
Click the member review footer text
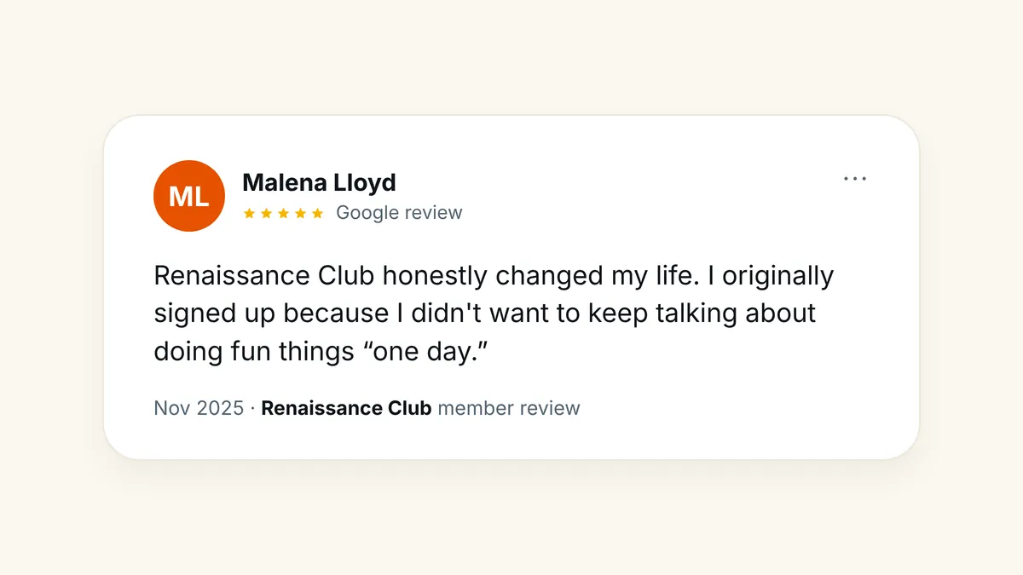coord(509,408)
